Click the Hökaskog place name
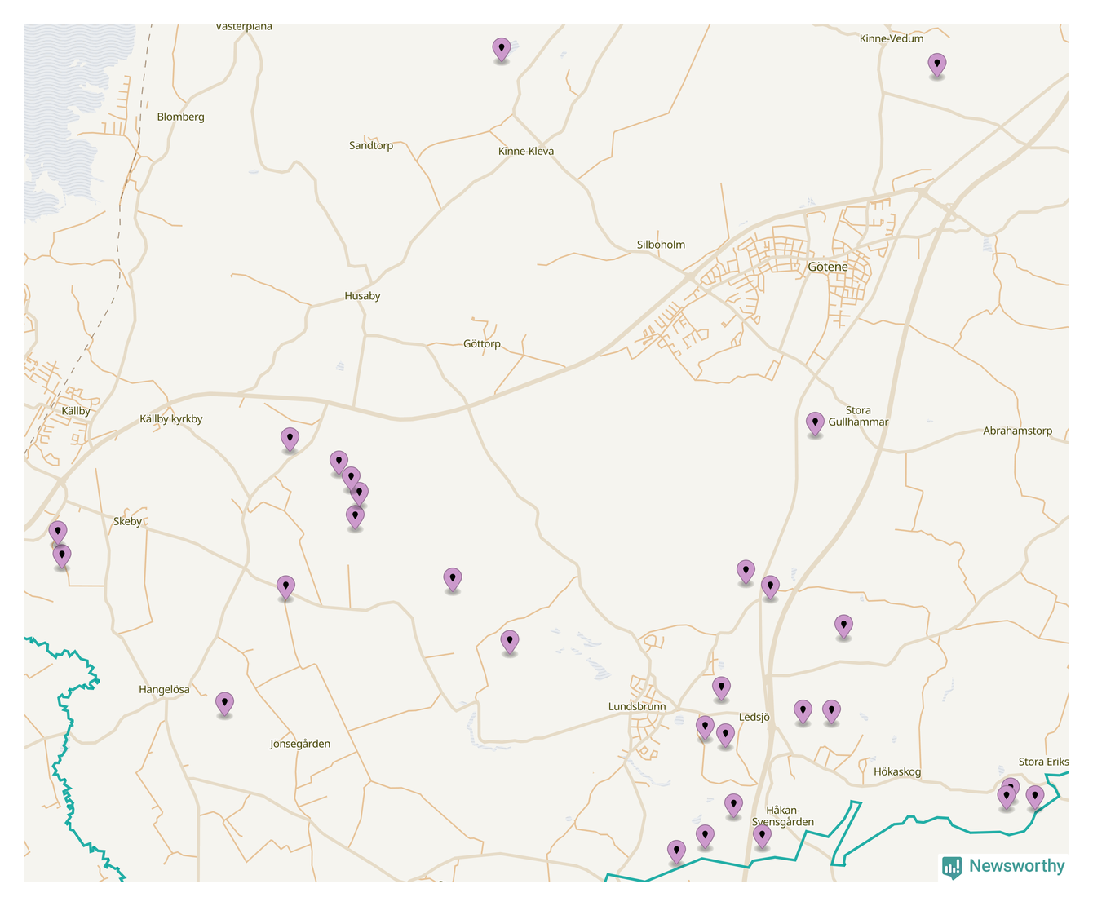 point(896,771)
